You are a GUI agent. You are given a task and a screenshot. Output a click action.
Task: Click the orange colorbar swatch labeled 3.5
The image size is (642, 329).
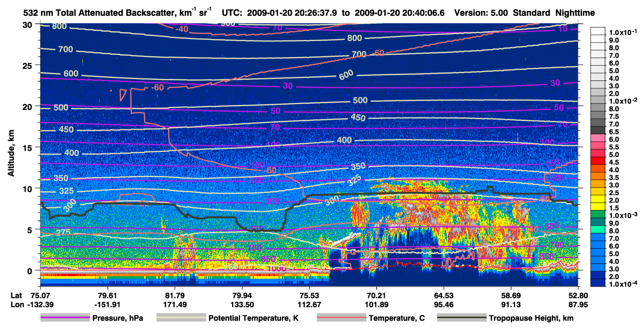[598, 176]
